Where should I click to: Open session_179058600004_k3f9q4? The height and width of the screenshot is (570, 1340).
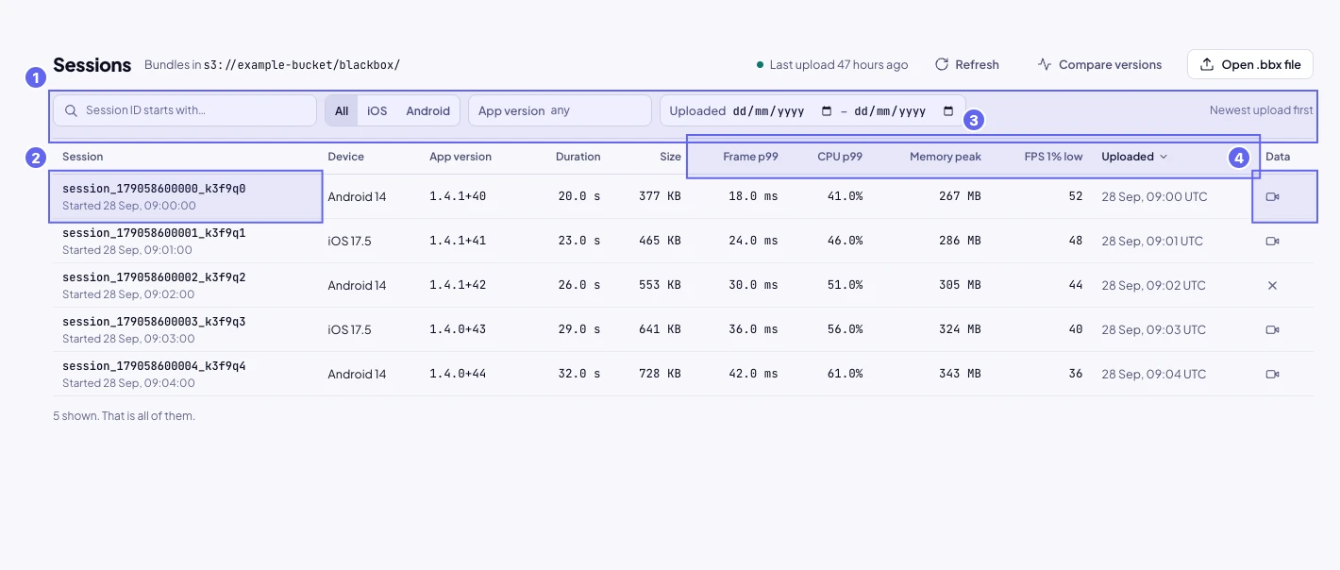tap(154, 366)
